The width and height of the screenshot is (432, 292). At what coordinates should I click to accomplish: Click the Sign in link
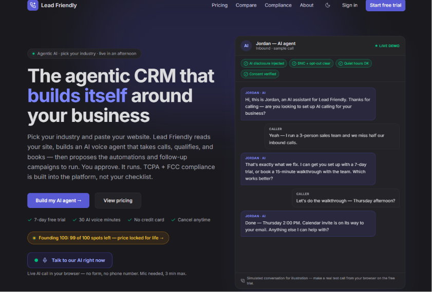click(x=350, y=5)
